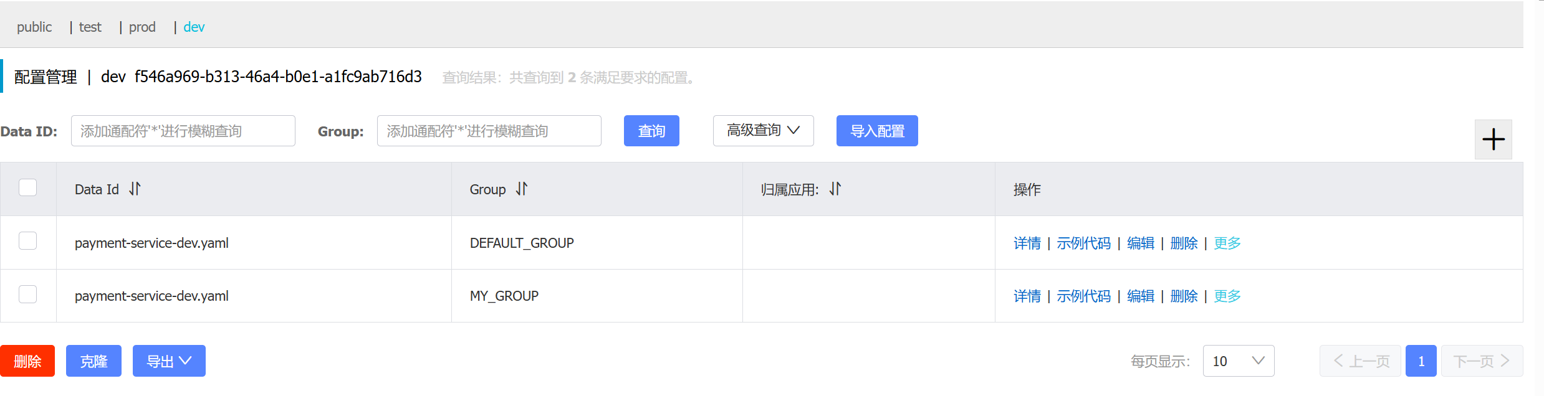The image size is (1544, 396).
Task: Click the 查询 search button
Action: (651, 131)
